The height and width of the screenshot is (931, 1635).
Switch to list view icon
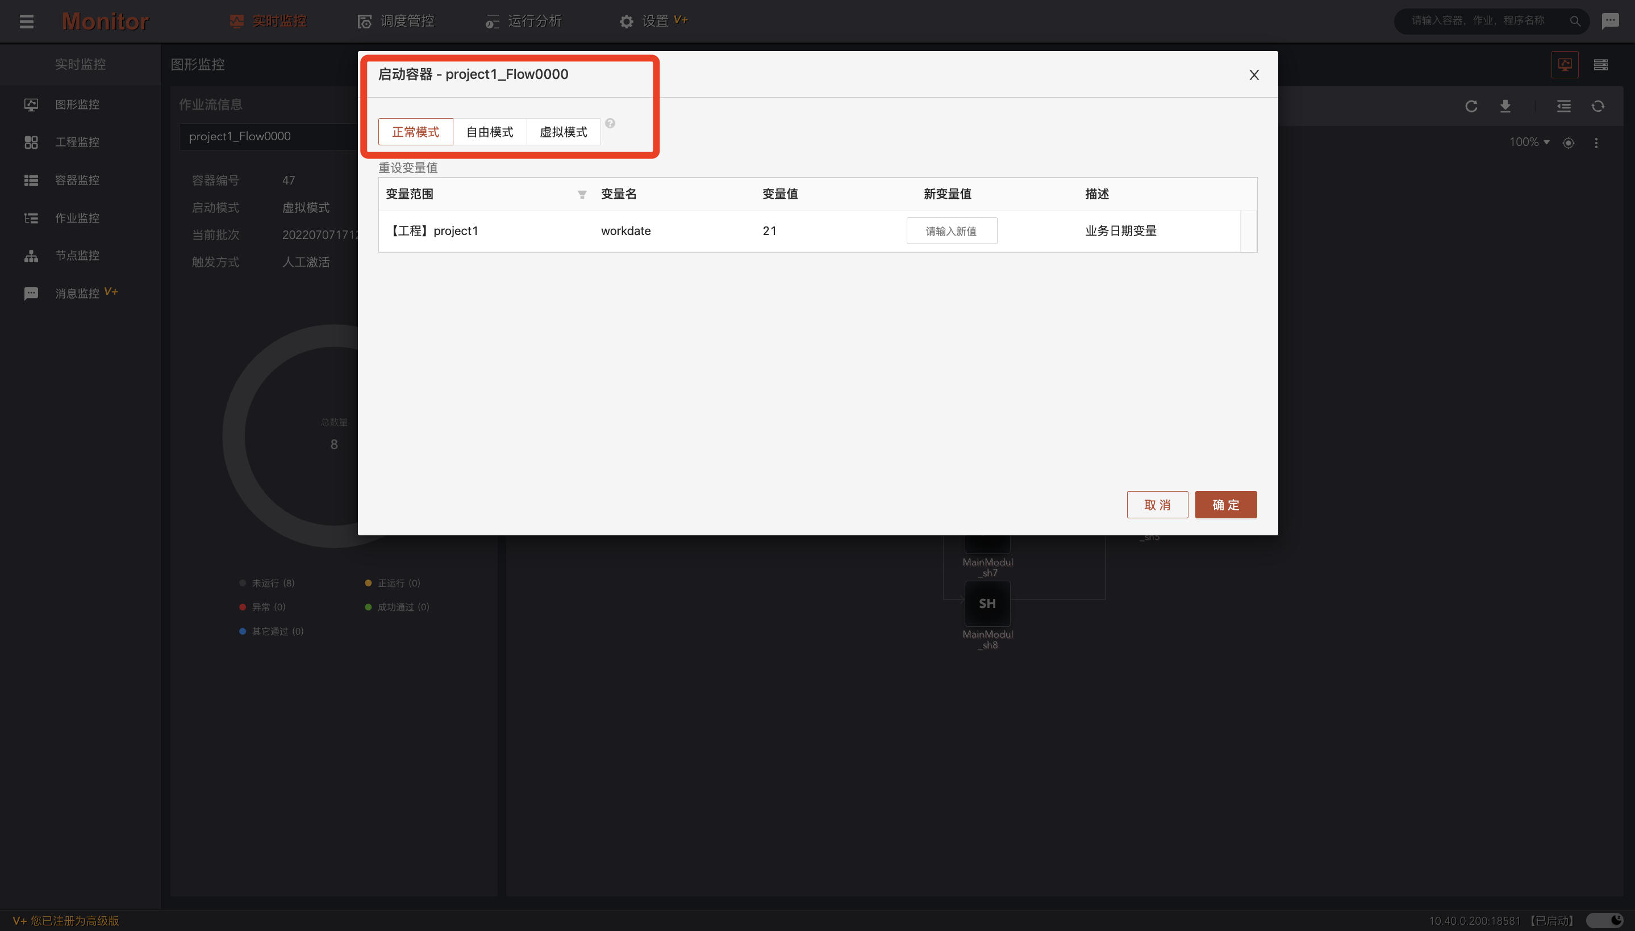[1600, 65]
